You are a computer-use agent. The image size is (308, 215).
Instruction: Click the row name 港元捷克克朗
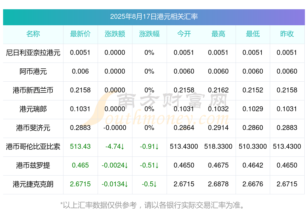point(33,184)
